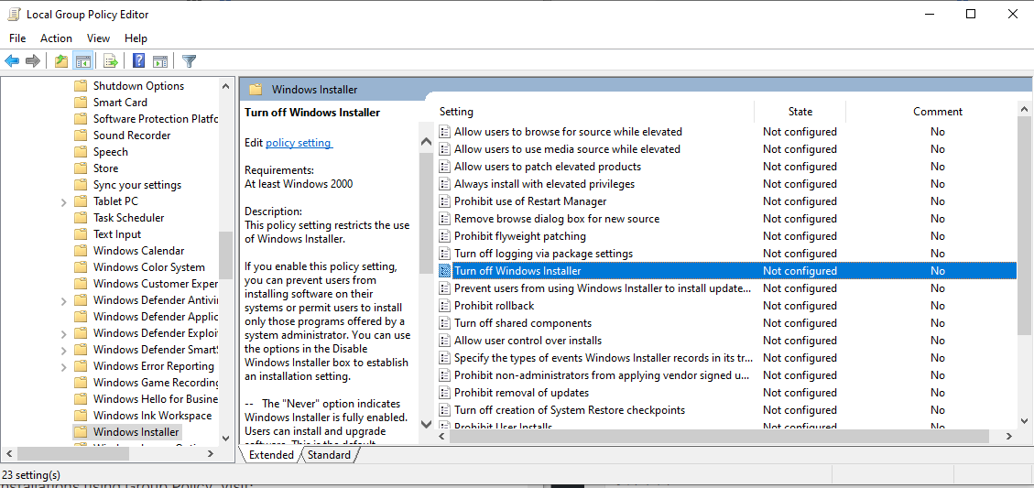Click policy icon beside Prohibit flyweight patching
Image resolution: width=1034 pixels, height=488 pixels.
coord(445,236)
